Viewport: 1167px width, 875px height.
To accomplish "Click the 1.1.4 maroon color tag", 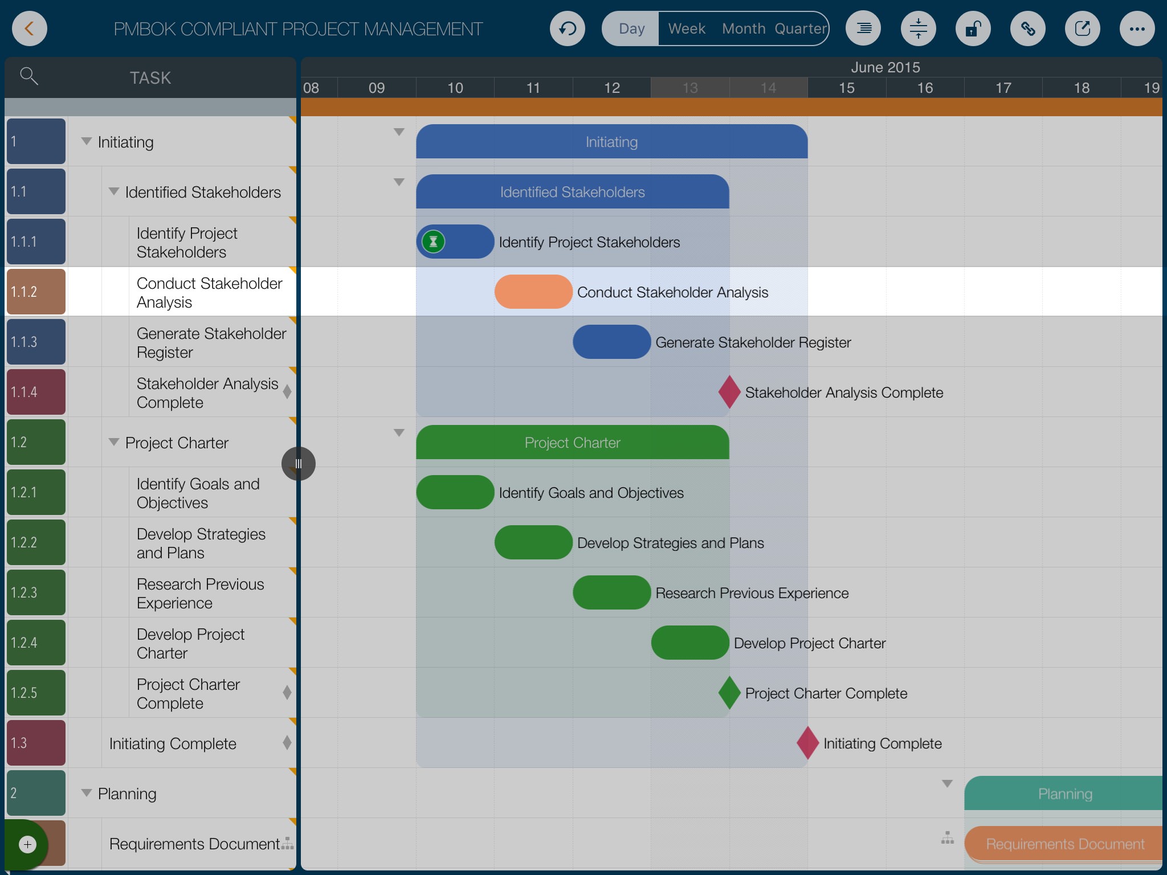I will (x=36, y=392).
